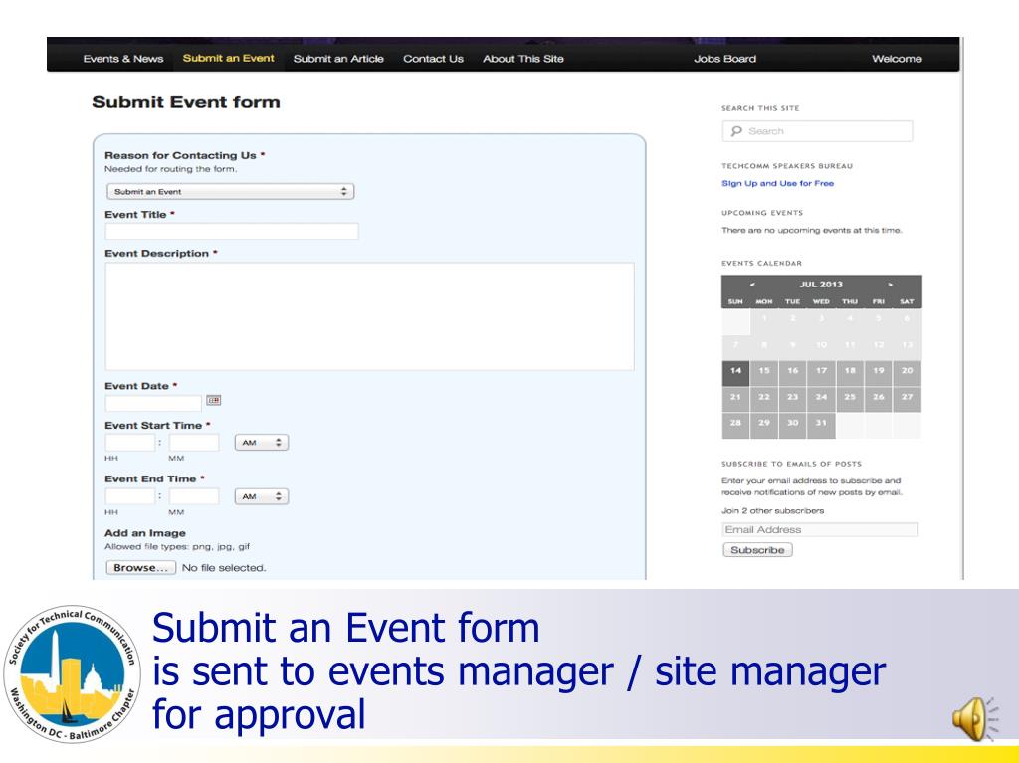
Task: Click the Subscribe button
Action: tap(757, 550)
